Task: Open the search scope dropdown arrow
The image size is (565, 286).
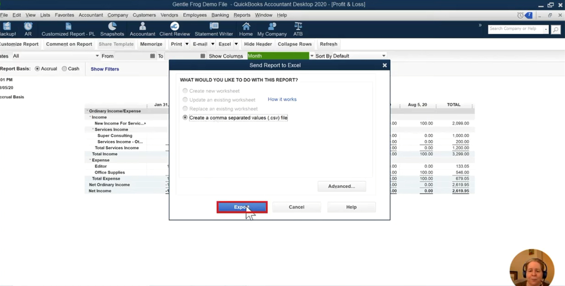Action: point(546,29)
